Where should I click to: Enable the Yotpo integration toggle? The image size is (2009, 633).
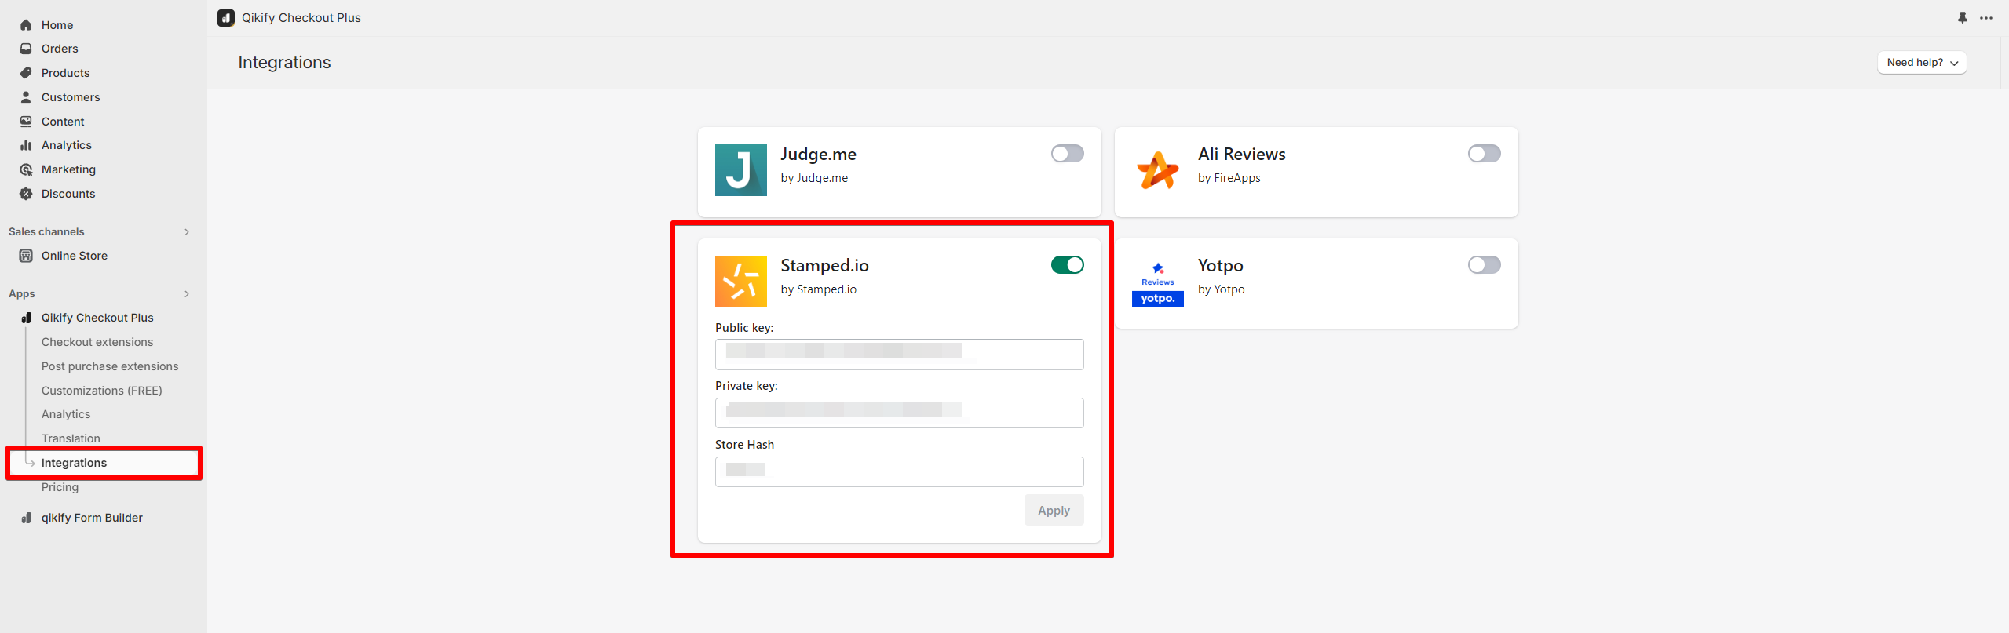tap(1484, 265)
